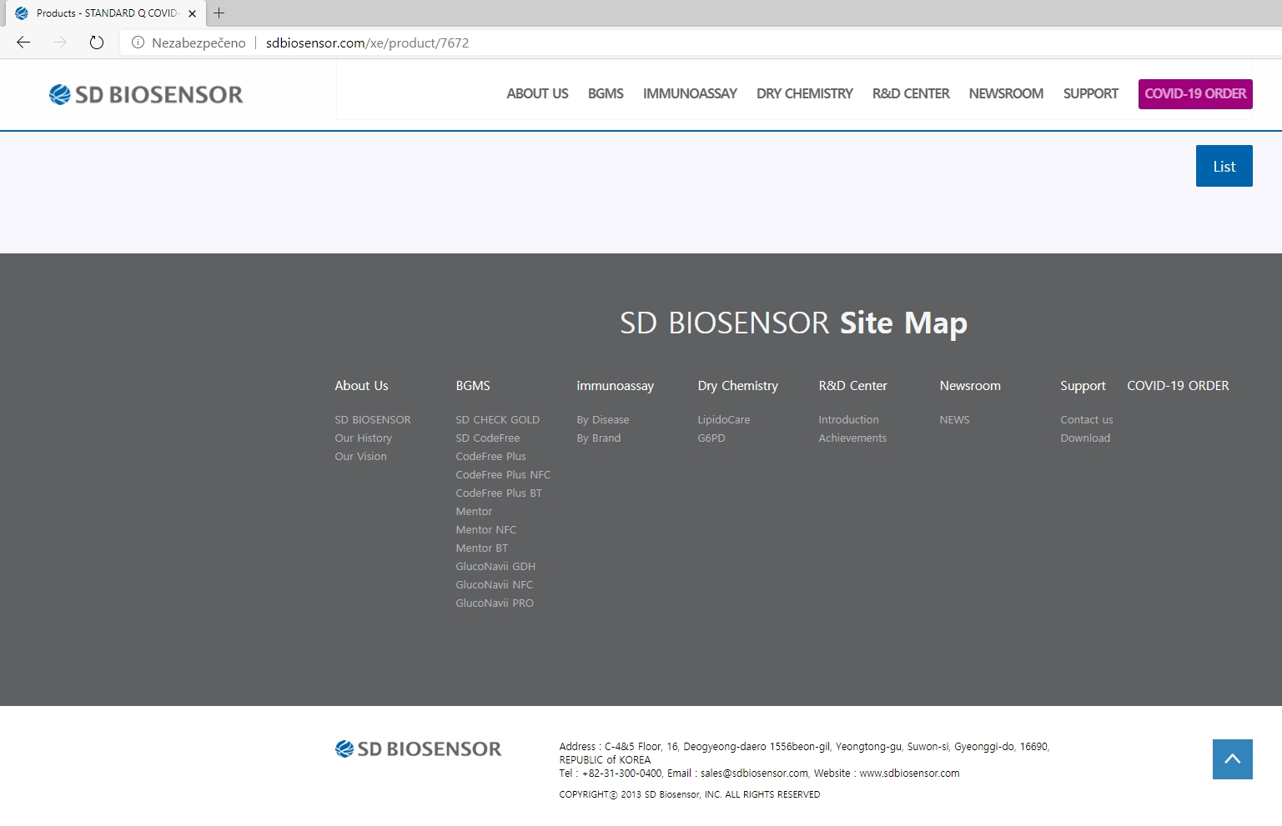Click the forward navigation arrow
Image resolution: width=1282 pixels, height=826 pixels.
coord(60,43)
